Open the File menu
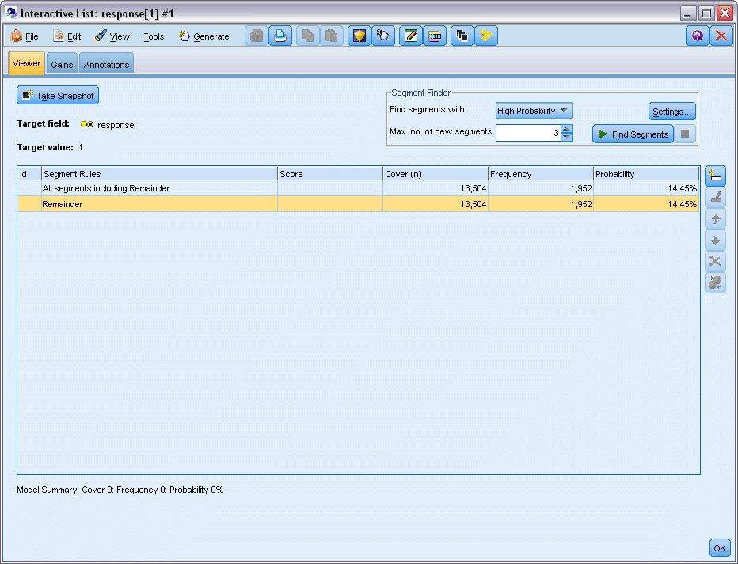Screen dimensions: 738x564 click(25, 36)
